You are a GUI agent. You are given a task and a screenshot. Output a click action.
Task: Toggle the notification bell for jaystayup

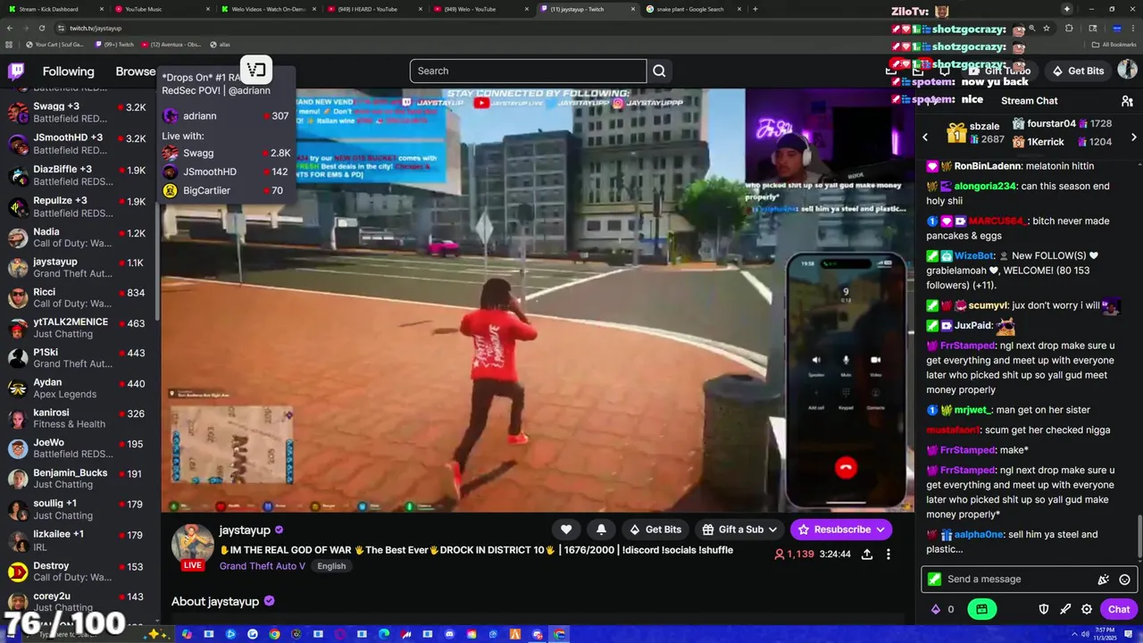coord(601,530)
